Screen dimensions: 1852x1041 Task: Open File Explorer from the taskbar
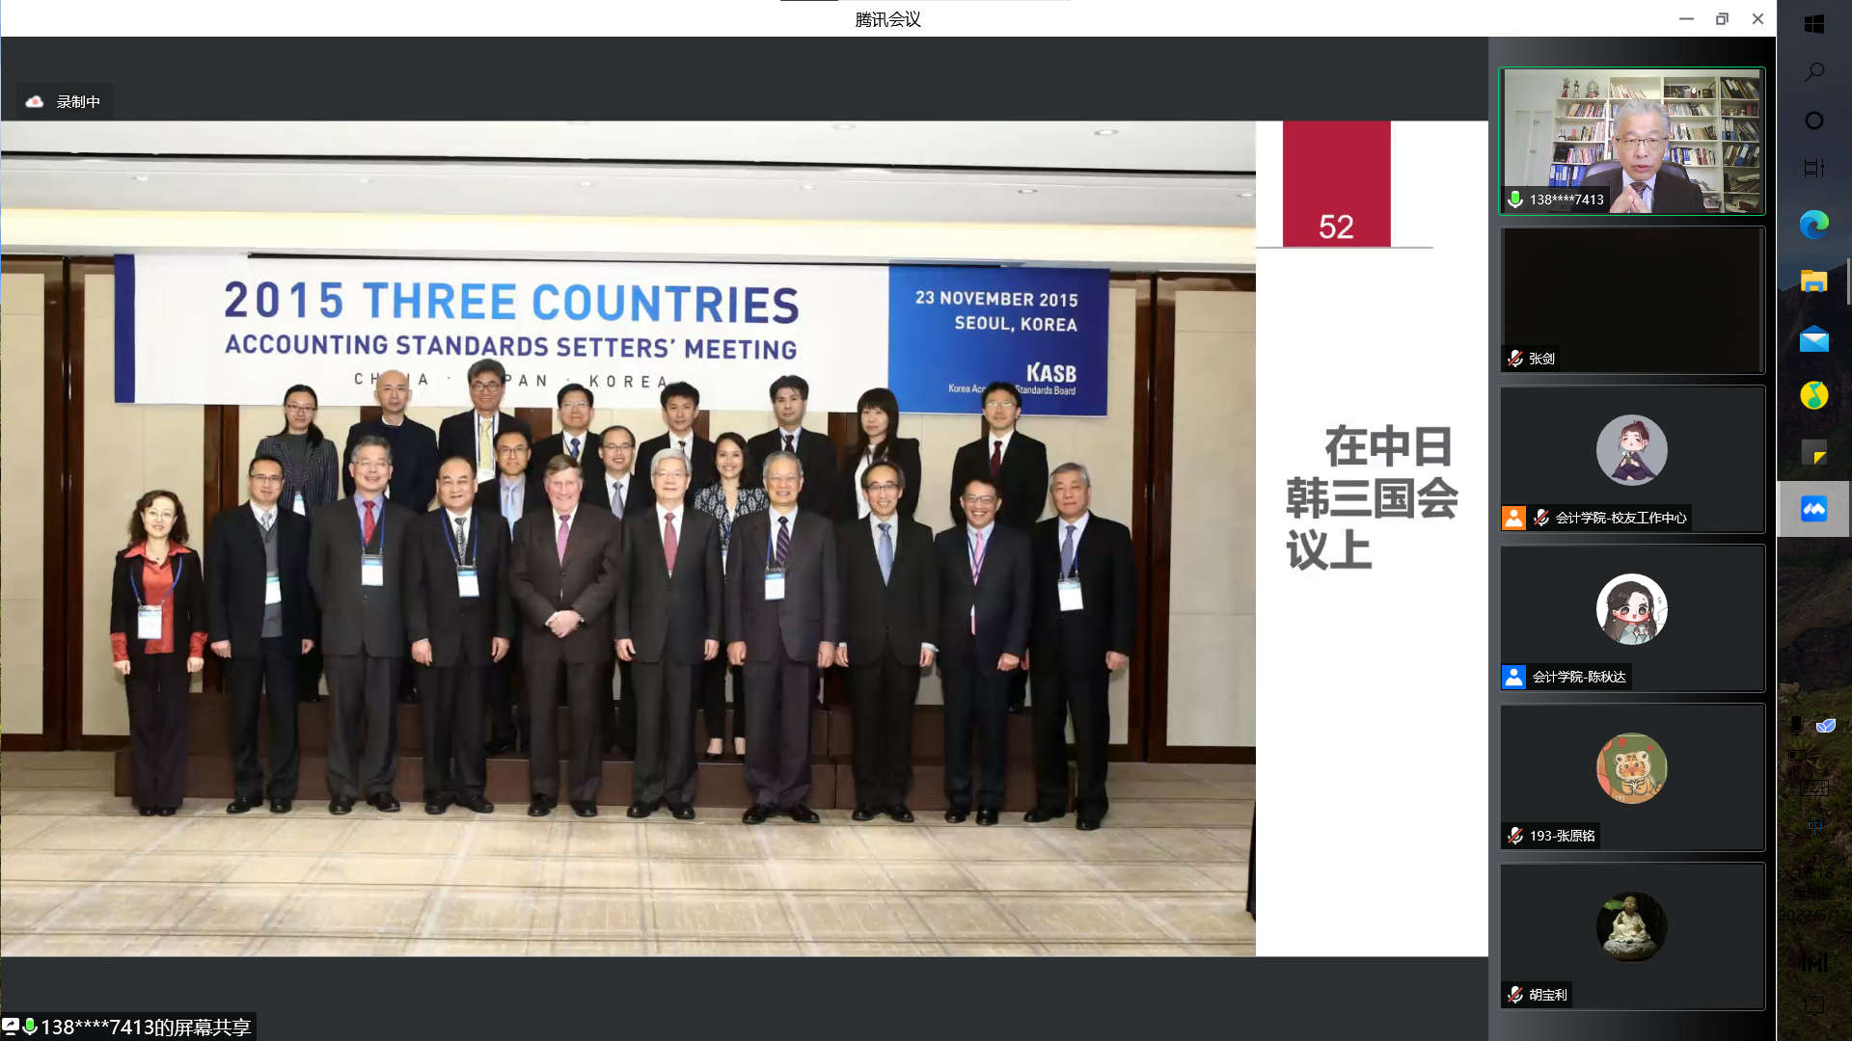coord(1813,281)
